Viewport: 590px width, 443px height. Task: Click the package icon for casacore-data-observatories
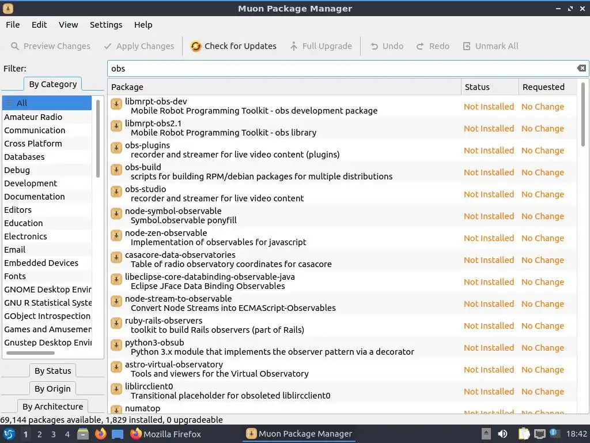click(x=116, y=257)
